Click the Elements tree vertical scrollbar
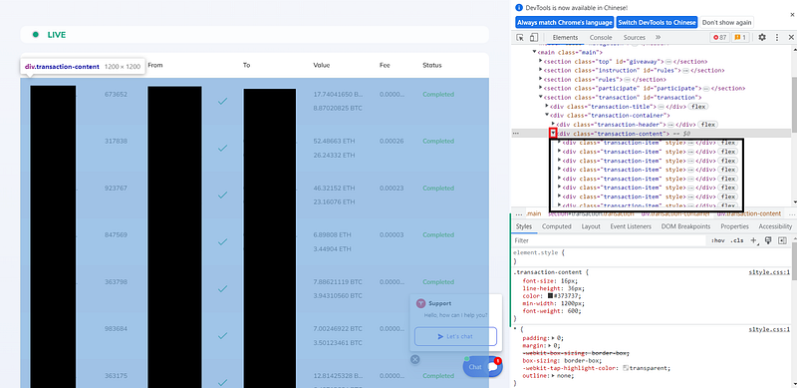 click(x=794, y=105)
